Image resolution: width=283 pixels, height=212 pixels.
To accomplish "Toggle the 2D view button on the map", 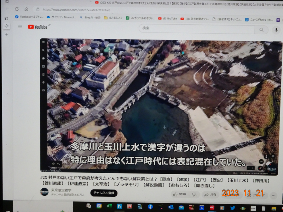I will click(261, 161).
